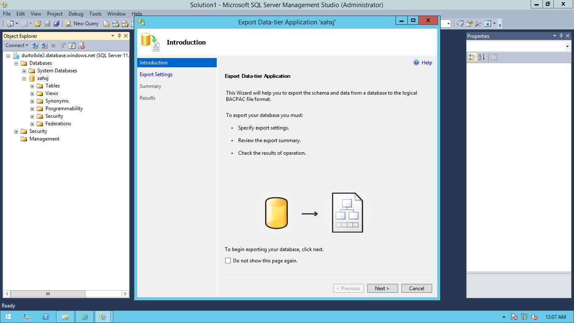Open the Connect dropdown in Object Explorer

click(x=17, y=45)
